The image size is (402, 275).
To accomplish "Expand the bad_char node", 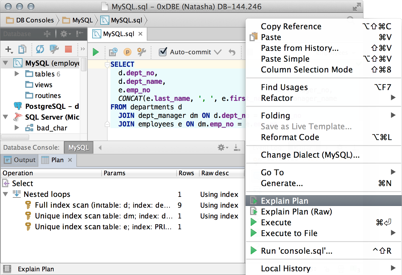I will pos(17,128).
